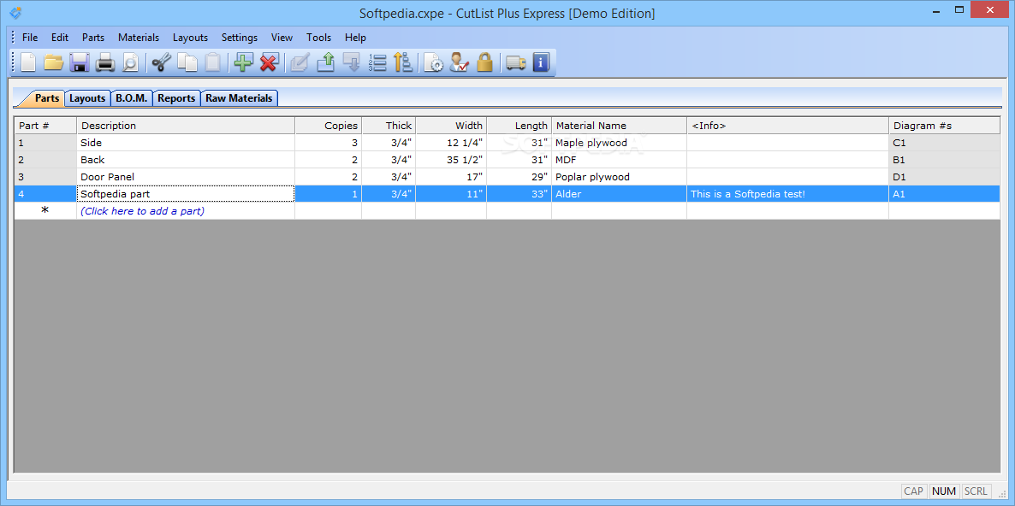Select the 'Door Panel' description cell
The image size is (1015, 506).
[186, 176]
